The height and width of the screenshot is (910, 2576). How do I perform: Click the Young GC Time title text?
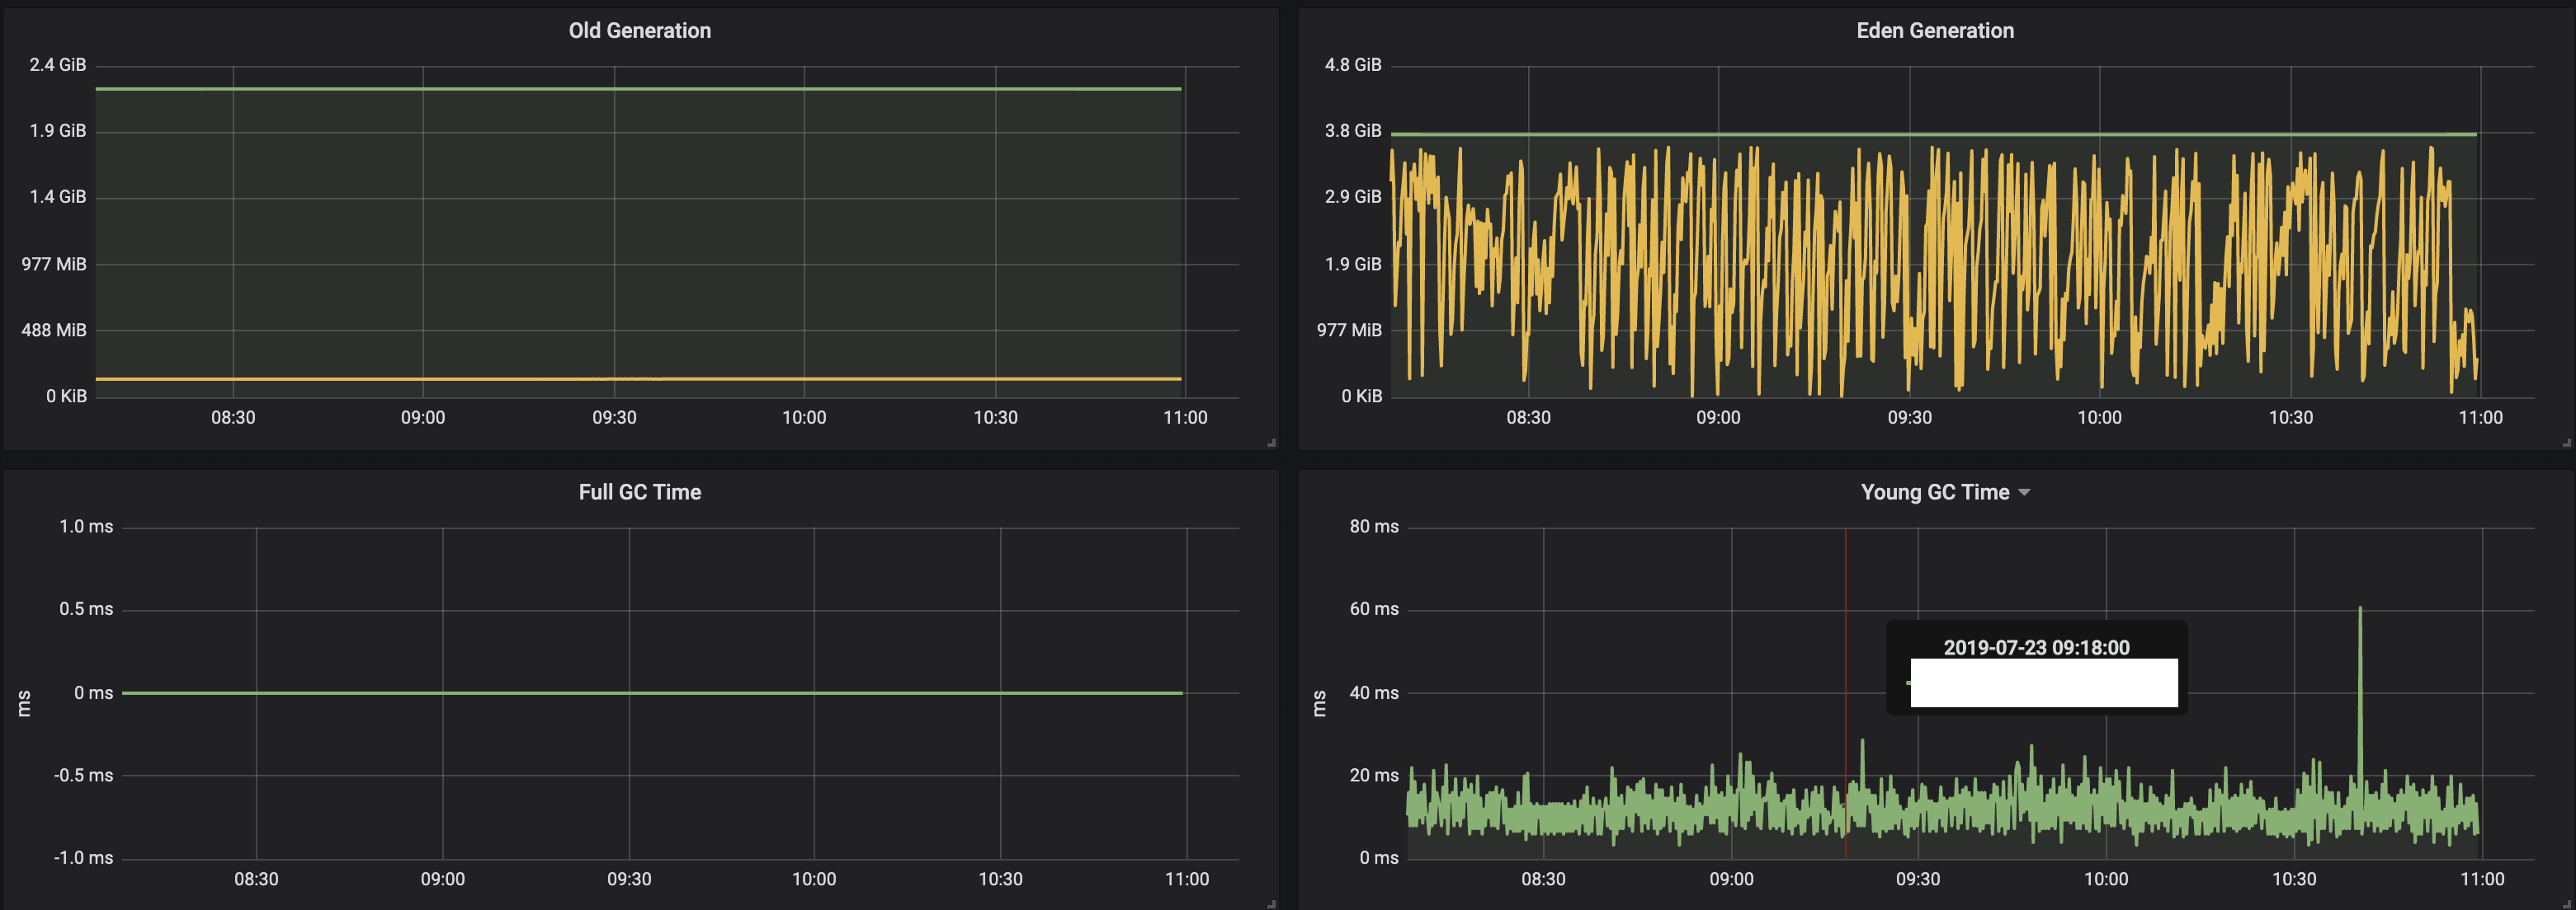[1934, 492]
